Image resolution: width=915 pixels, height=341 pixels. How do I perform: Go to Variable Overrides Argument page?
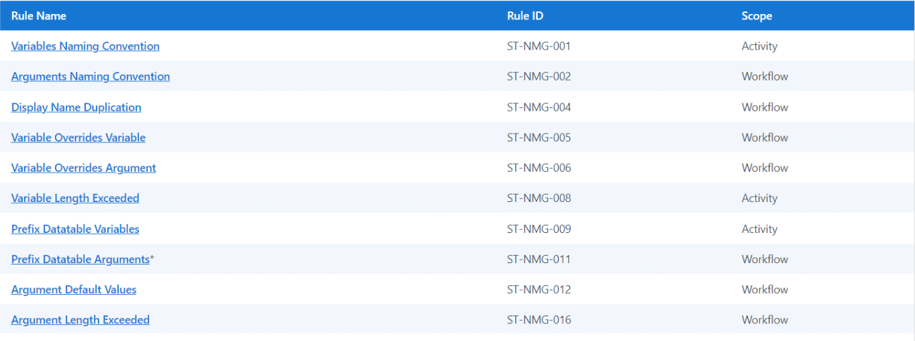tap(83, 168)
